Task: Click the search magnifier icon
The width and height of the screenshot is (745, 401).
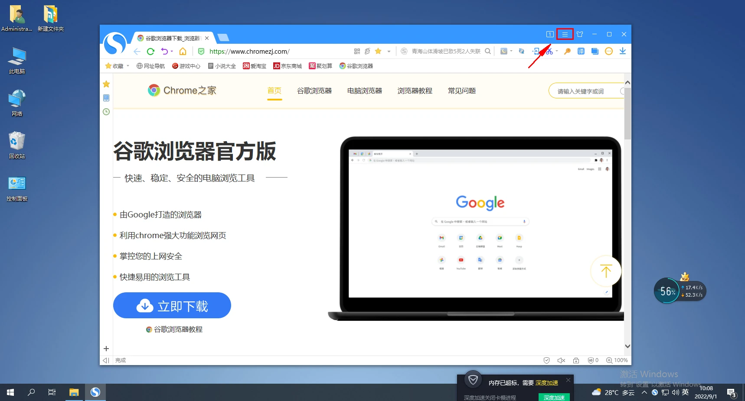Action: coord(488,51)
